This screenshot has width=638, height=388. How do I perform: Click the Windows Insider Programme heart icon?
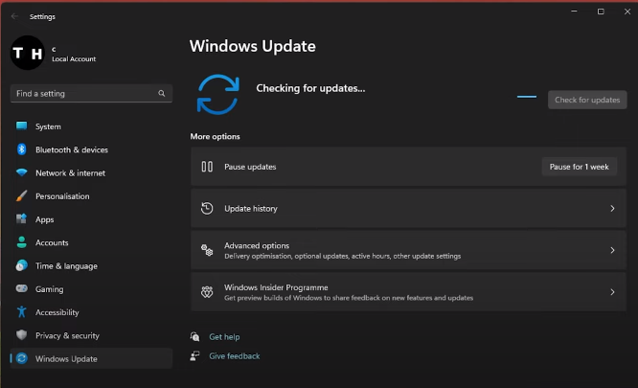coord(207,291)
